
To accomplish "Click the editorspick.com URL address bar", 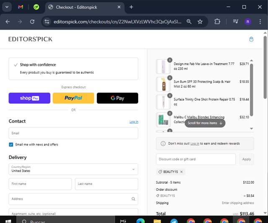I will (x=117, y=22).
